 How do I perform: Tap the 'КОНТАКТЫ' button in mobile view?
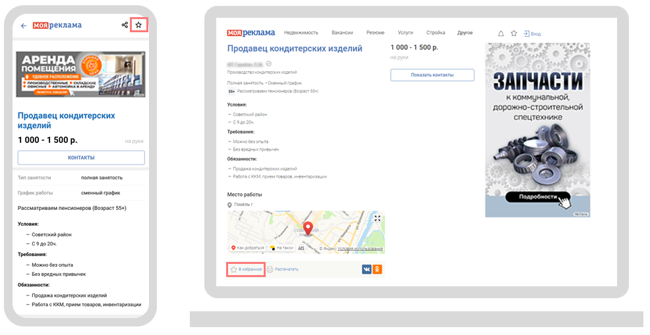(81, 158)
